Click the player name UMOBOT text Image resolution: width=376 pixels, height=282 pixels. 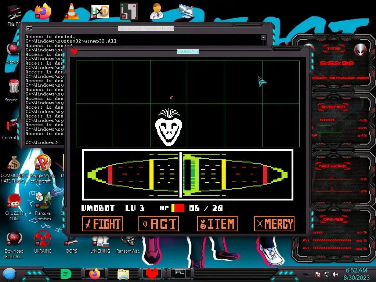pyautogui.click(x=98, y=208)
